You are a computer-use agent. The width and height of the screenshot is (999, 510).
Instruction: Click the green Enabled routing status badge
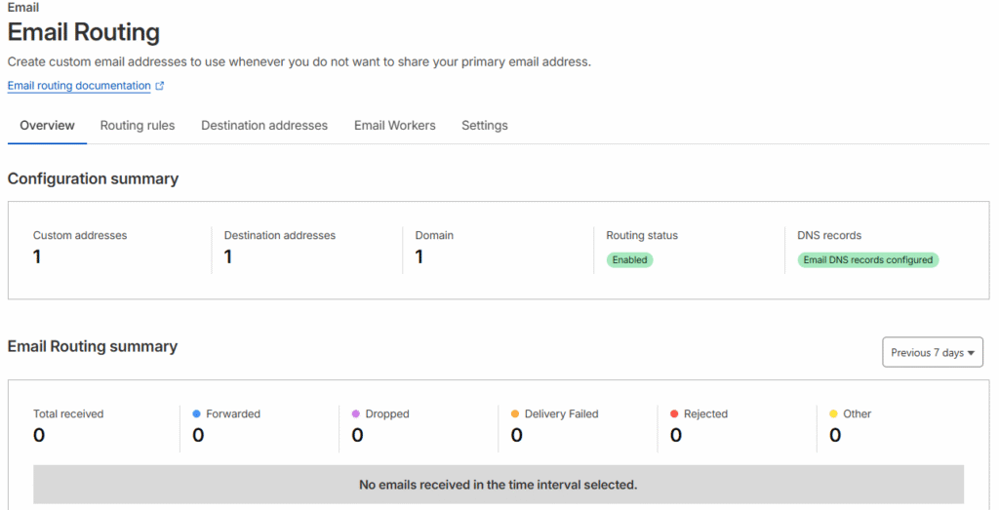[x=629, y=259]
